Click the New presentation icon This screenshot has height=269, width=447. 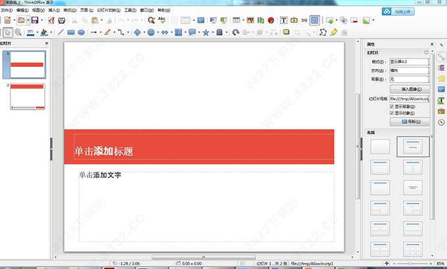(8, 20)
